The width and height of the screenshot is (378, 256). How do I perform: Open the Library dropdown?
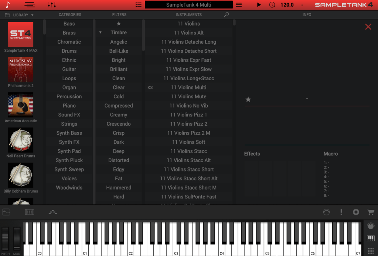(x=20, y=15)
